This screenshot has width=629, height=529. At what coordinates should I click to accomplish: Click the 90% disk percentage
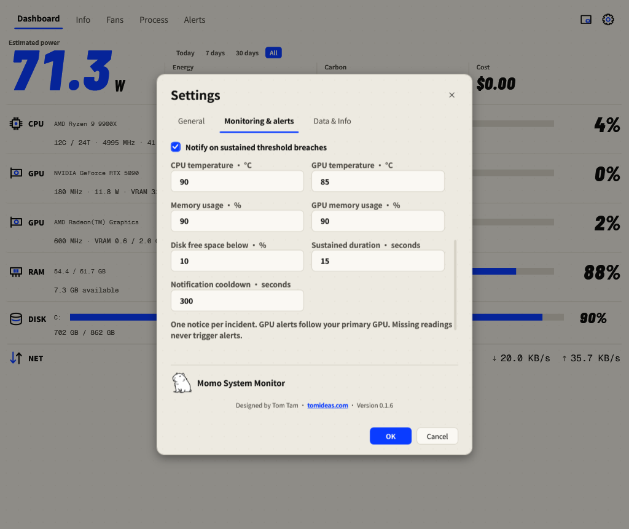[x=593, y=318]
